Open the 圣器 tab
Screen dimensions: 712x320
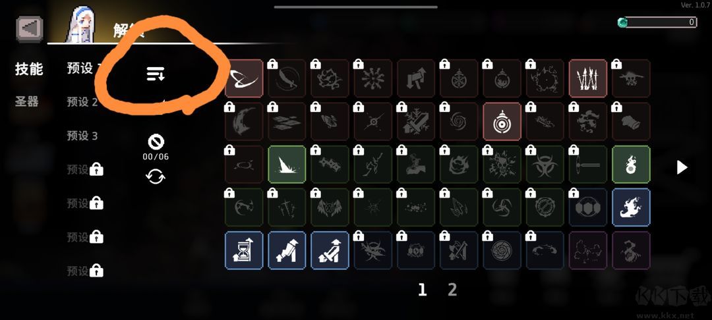[x=27, y=102]
